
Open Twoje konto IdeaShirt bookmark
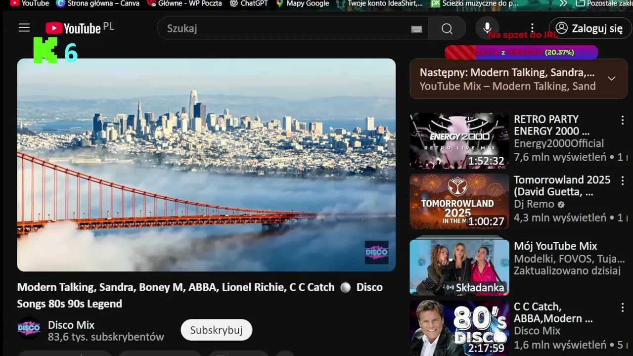click(x=379, y=3)
